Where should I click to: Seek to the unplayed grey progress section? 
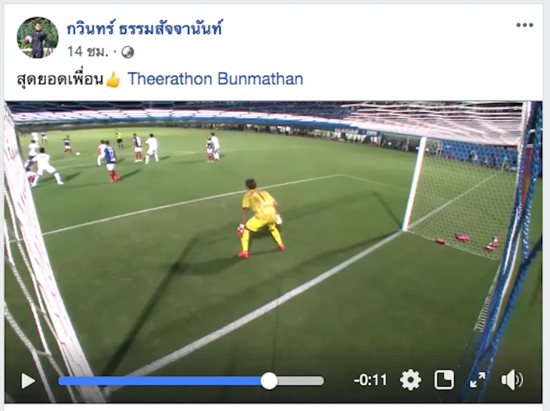click(x=301, y=381)
